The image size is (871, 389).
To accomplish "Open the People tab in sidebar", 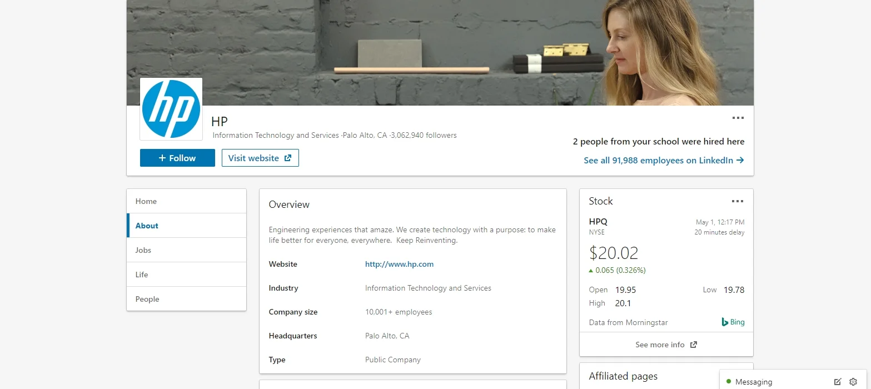I will (187, 299).
